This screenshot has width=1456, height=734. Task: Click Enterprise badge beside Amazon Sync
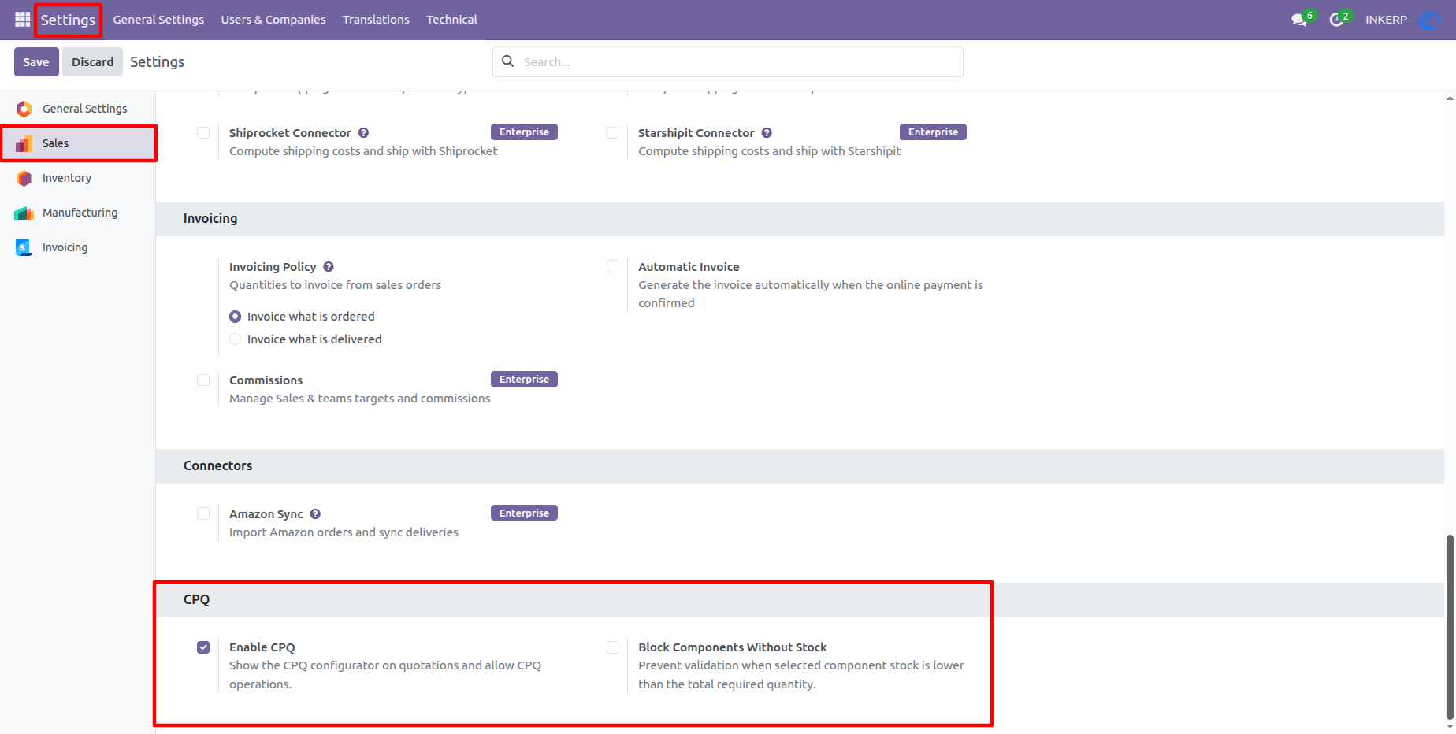524,513
